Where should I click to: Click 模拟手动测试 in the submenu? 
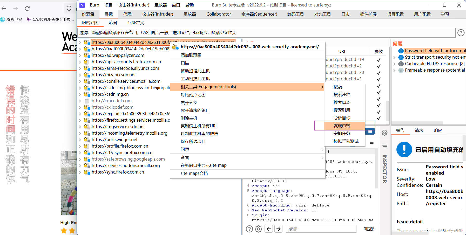pos(345,141)
